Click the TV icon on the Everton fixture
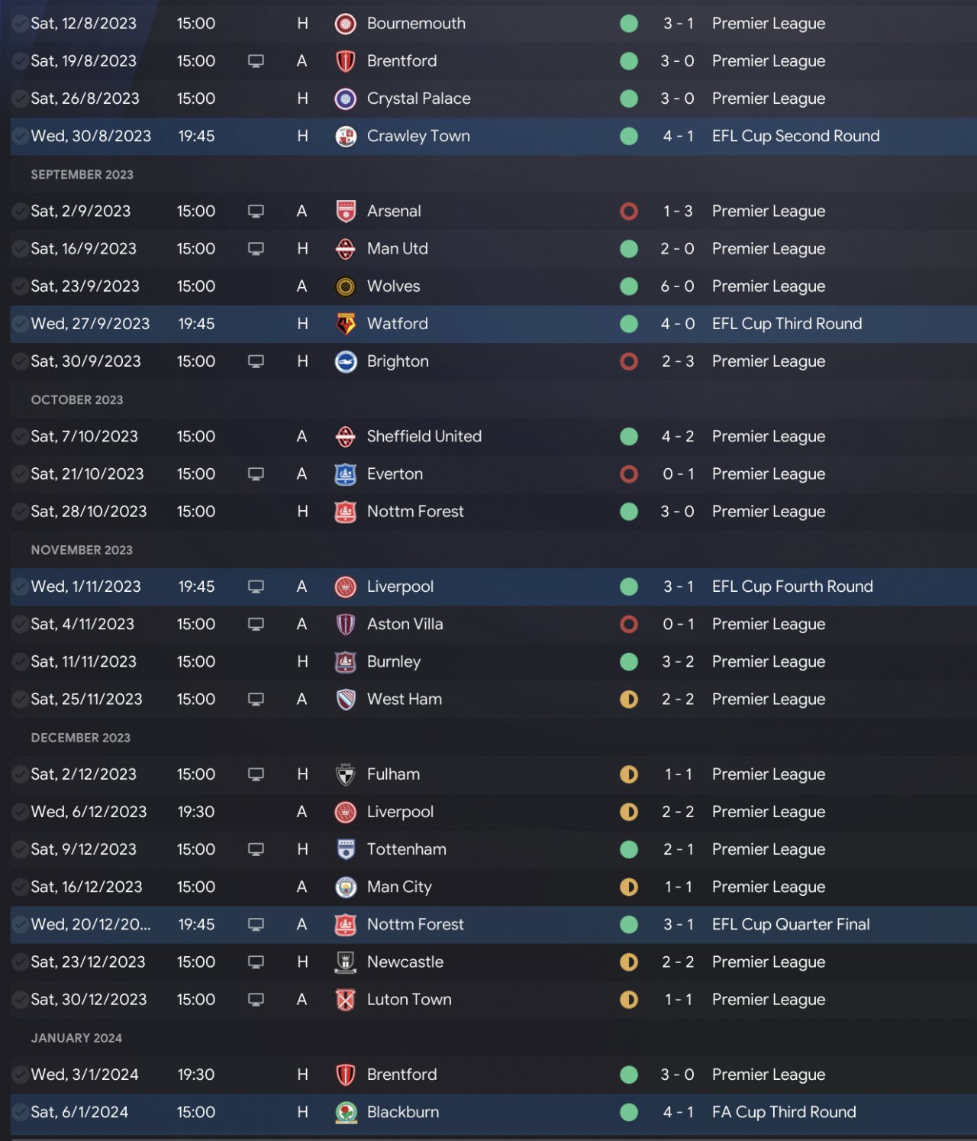This screenshot has height=1141, width=977. (256, 474)
